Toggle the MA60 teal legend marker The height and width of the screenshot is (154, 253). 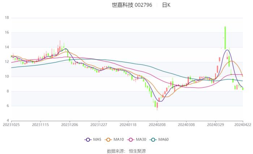153,140
